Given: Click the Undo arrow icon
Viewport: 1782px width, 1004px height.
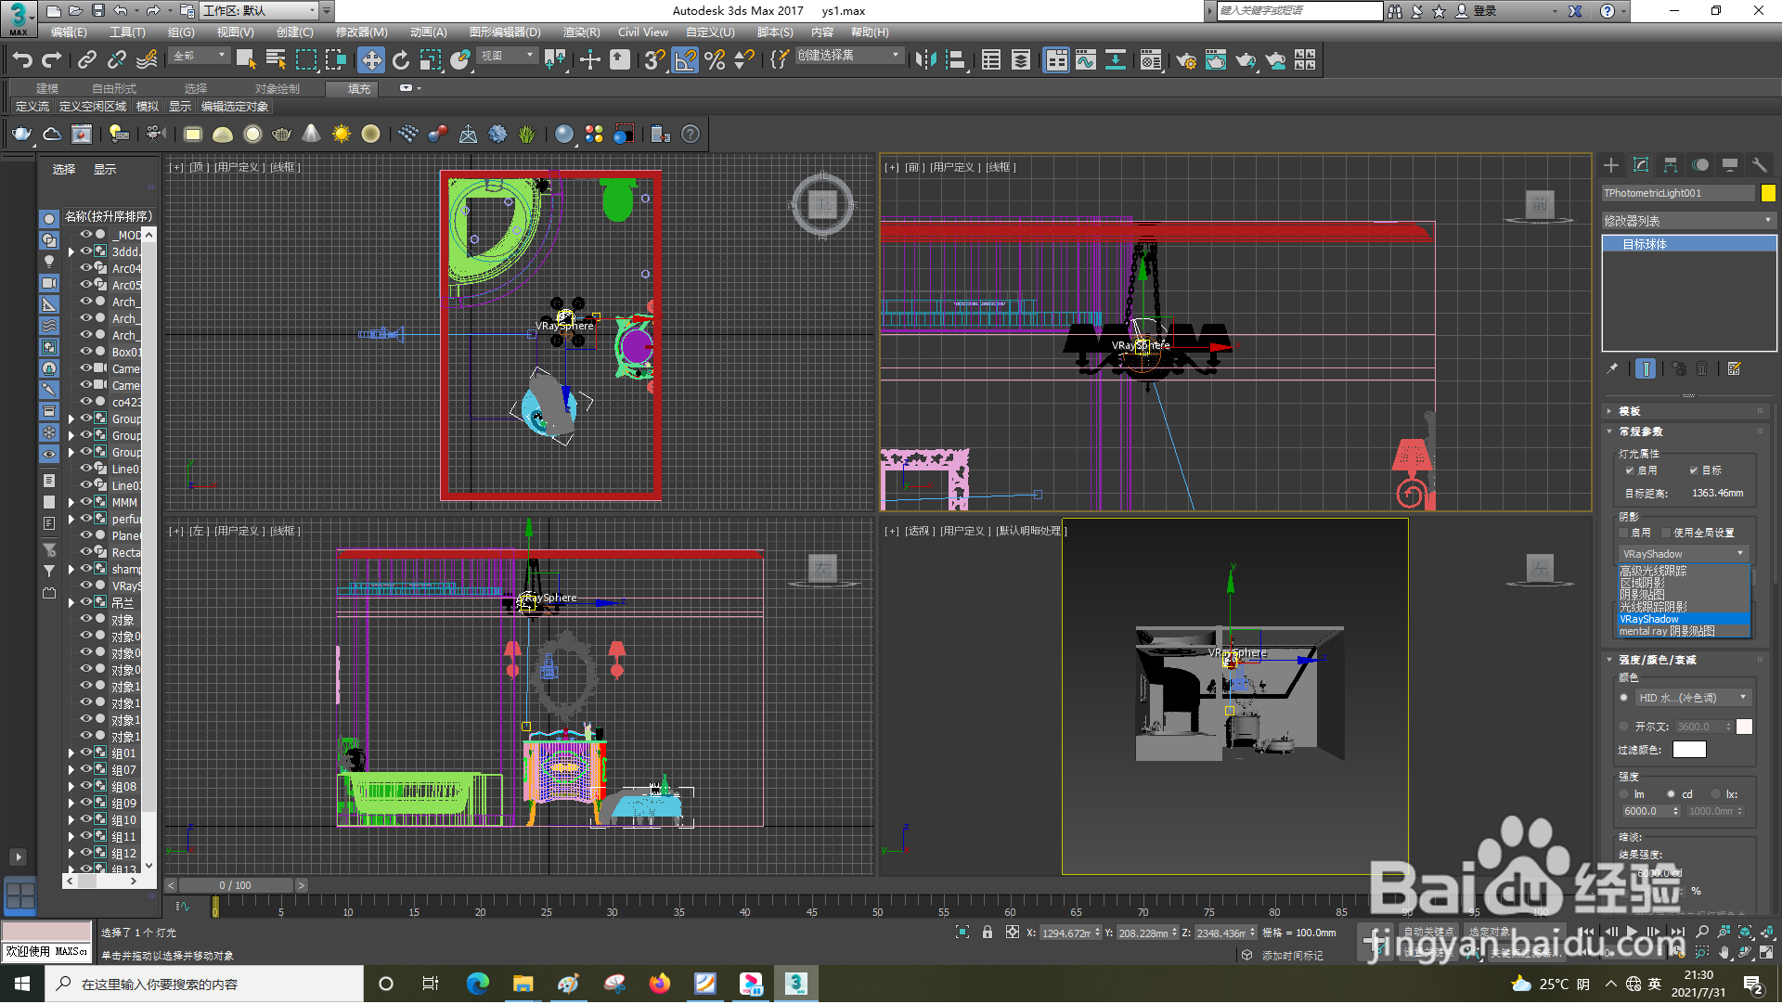Looking at the screenshot, I should (22, 60).
